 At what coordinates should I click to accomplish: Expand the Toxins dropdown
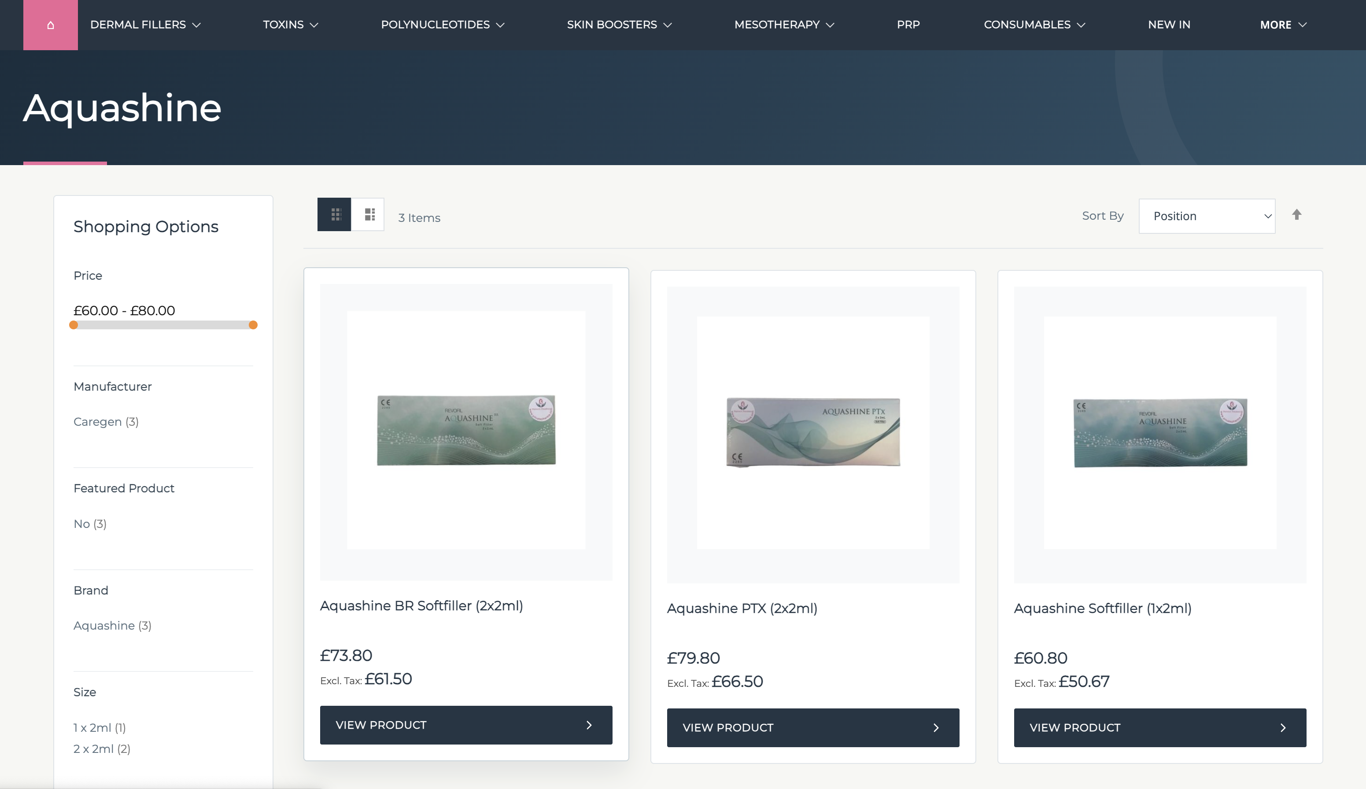pyautogui.click(x=291, y=25)
